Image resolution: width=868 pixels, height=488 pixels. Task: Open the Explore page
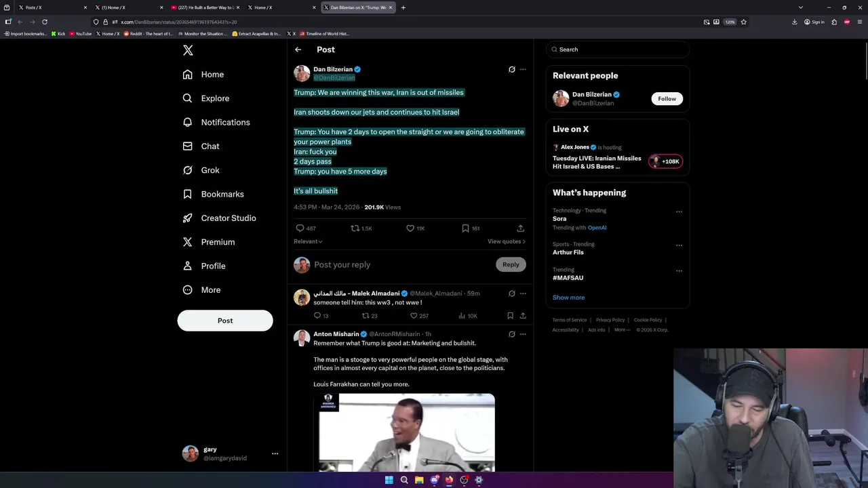point(206,98)
